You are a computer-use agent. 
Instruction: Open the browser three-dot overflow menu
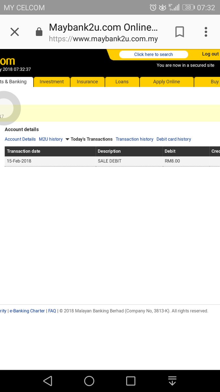pos(206,32)
